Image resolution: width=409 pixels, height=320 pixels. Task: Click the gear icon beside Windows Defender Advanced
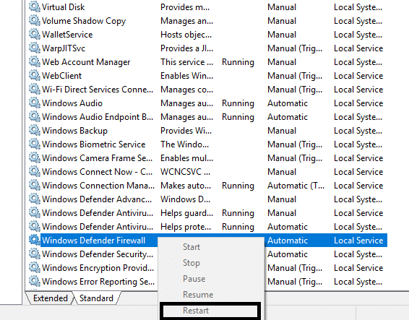[x=34, y=199]
